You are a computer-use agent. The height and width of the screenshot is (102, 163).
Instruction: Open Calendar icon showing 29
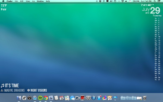point(62,98)
